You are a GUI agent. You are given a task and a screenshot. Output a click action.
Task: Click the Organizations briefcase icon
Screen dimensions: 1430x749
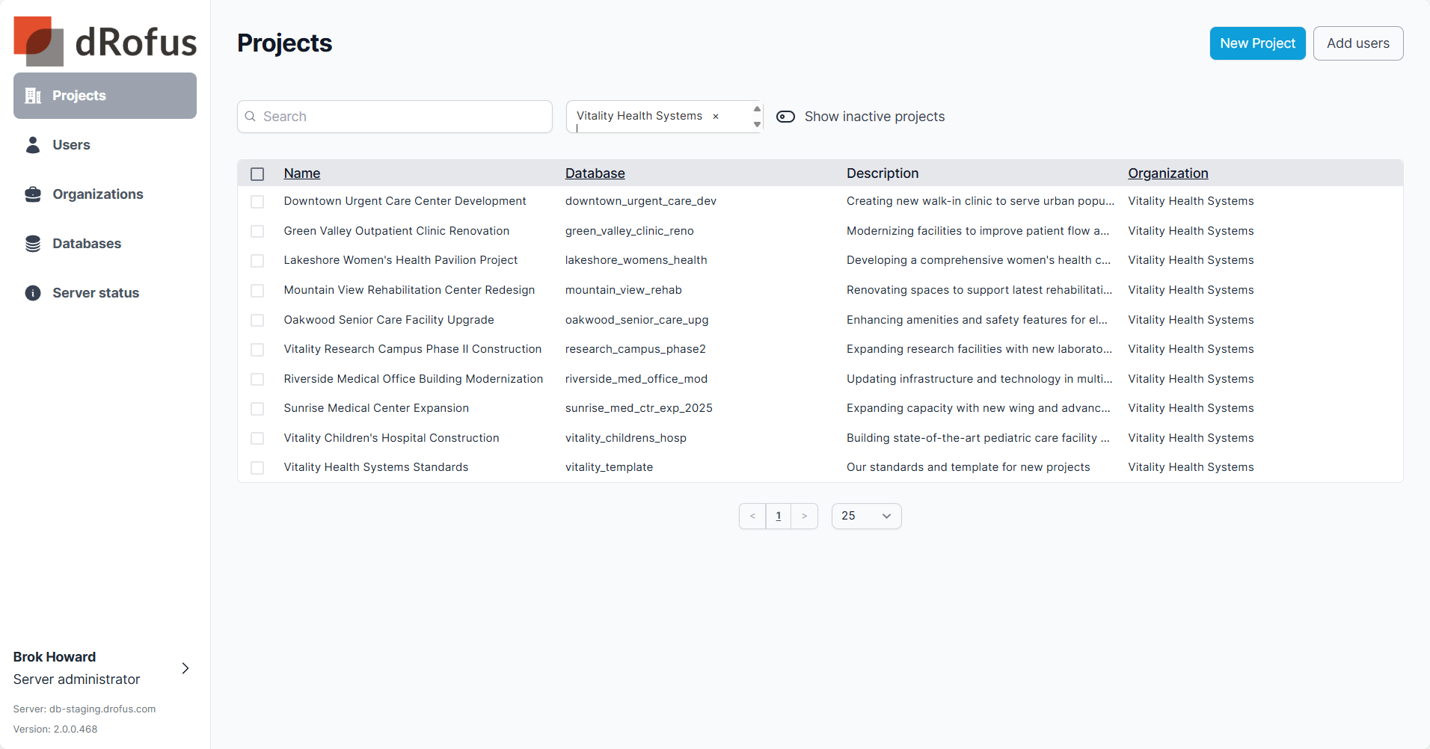click(x=33, y=194)
